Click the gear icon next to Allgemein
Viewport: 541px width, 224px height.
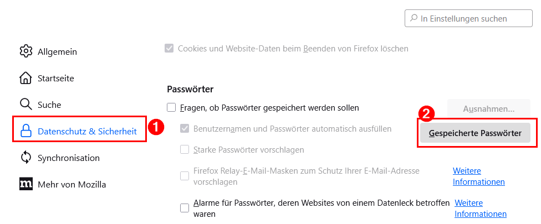(26, 51)
